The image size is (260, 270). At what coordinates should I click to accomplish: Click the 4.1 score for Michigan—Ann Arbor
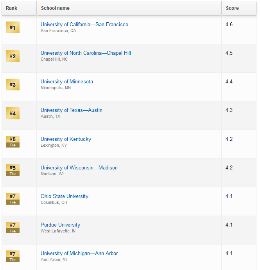229,254
